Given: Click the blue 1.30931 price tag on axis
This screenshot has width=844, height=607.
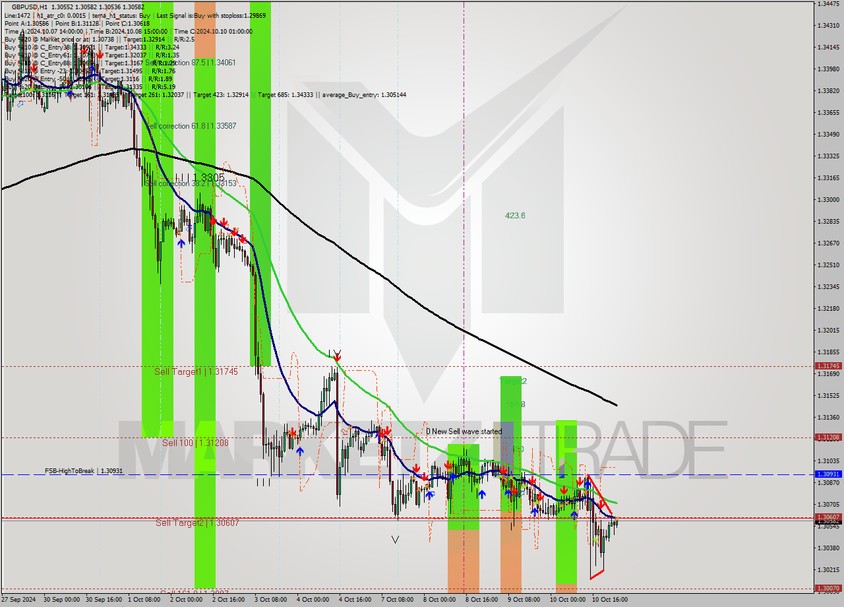Looking at the screenshot, I should [x=828, y=474].
